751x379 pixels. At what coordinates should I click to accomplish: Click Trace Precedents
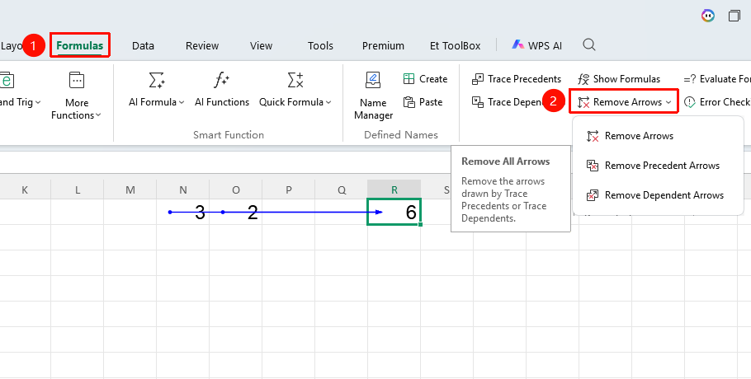[517, 79]
